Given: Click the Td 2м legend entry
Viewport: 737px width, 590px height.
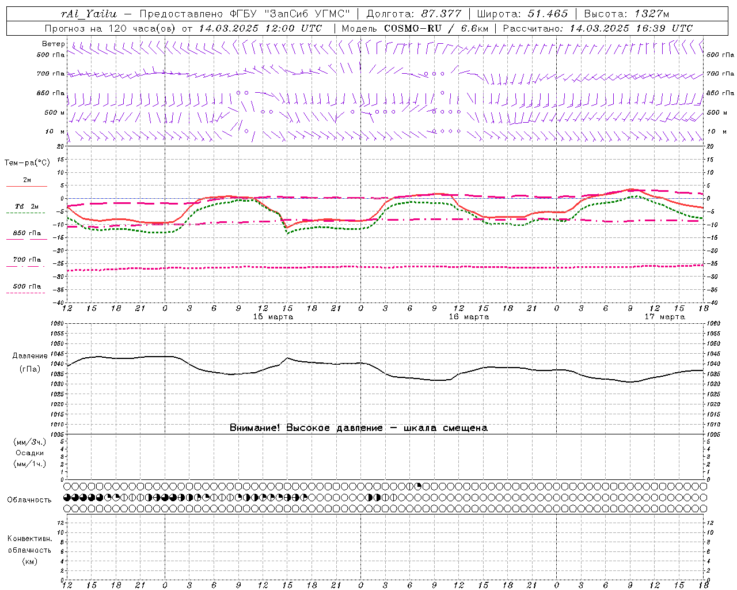Looking at the screenshot, I should (x=27, y=206).
